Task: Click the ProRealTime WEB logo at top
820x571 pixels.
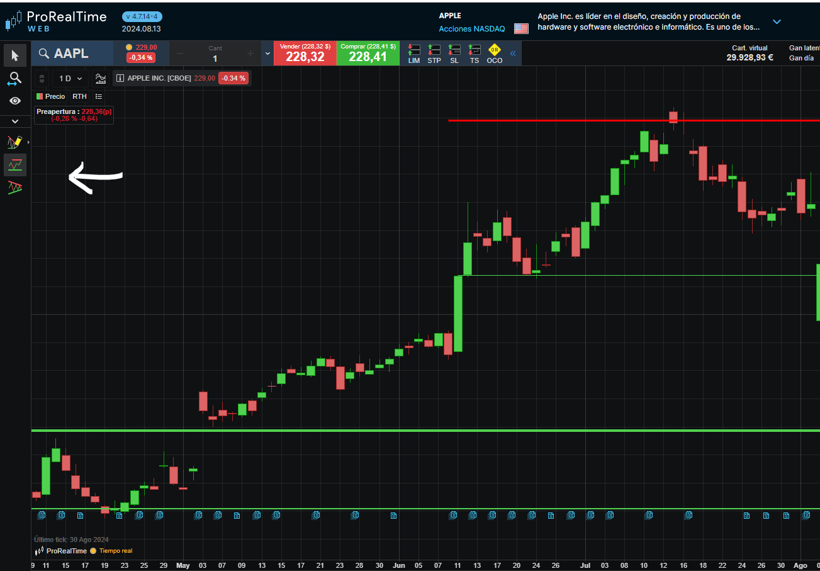Action: coord(56,21)
